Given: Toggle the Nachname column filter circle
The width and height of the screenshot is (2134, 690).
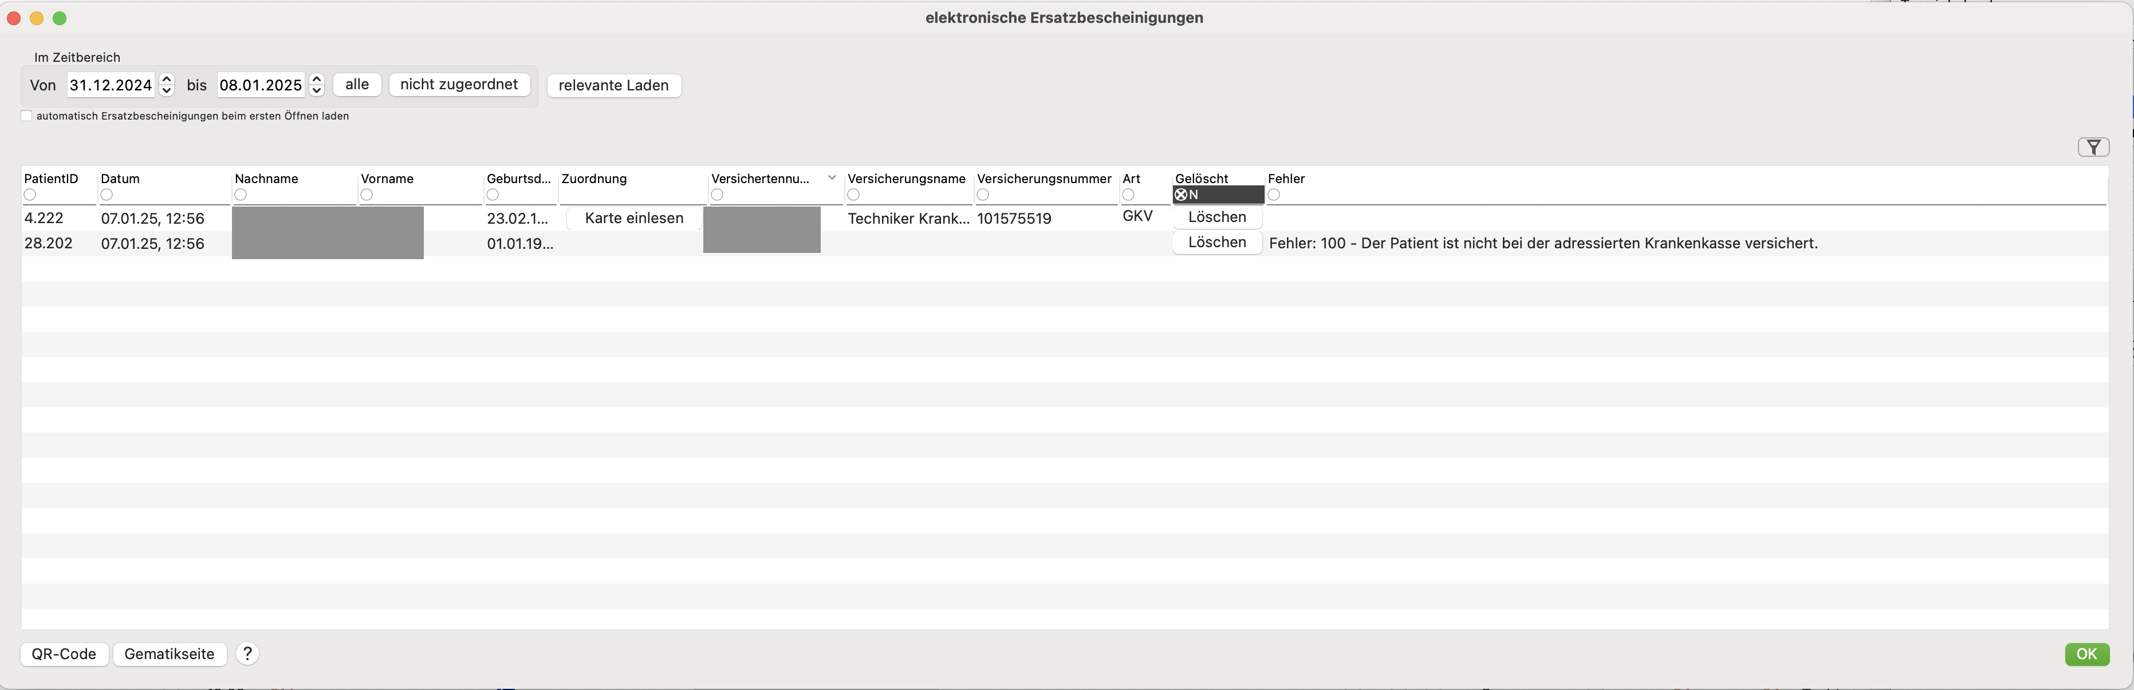Looking at the screenshot, I should pyautogui.click(x=240, y=195).
